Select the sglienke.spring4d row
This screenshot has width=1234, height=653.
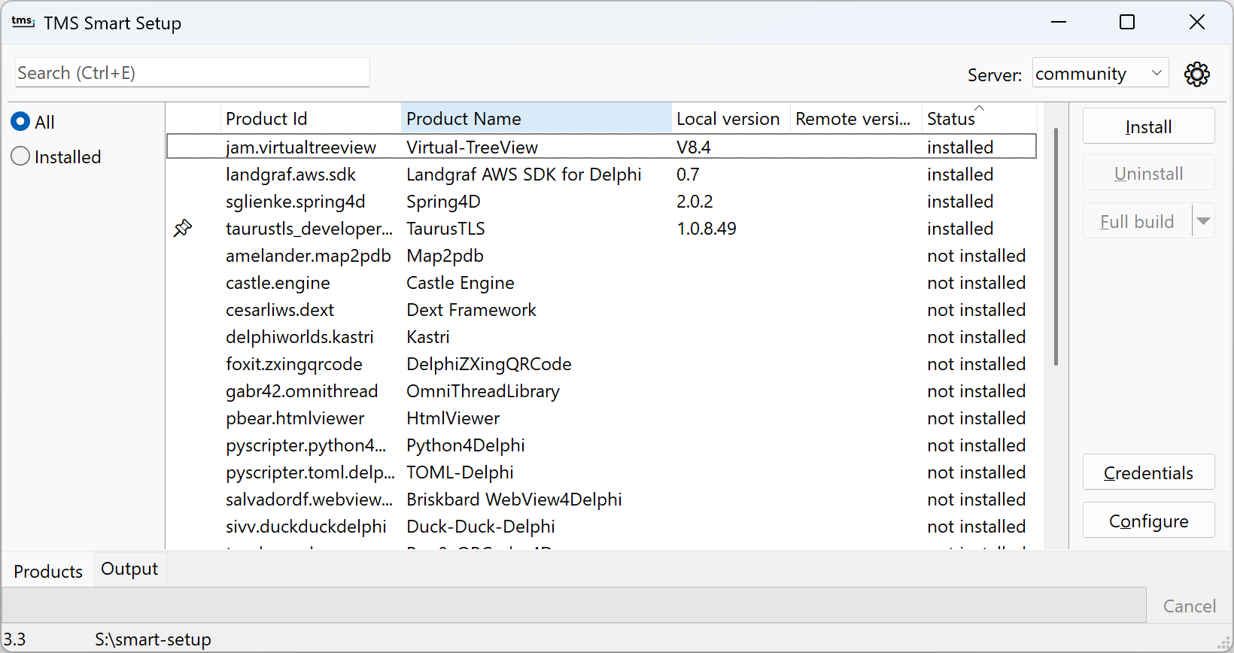coord(601,201)
